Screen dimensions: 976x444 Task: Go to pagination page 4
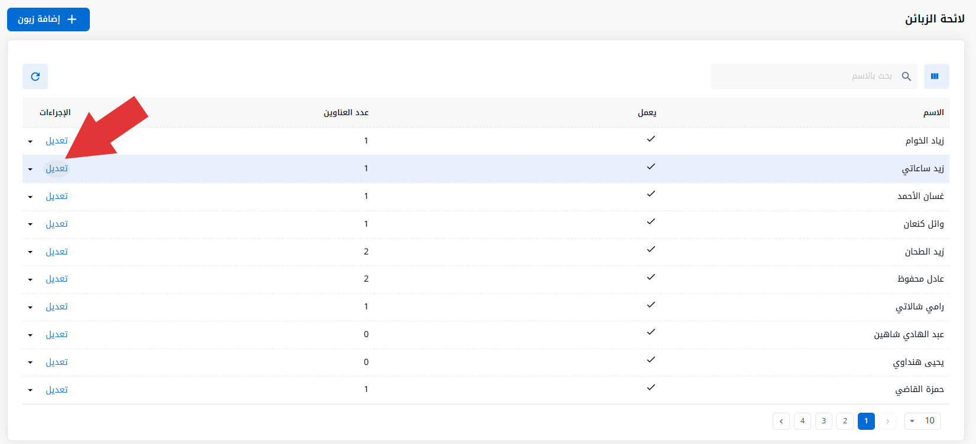click(x=802, y=421)
